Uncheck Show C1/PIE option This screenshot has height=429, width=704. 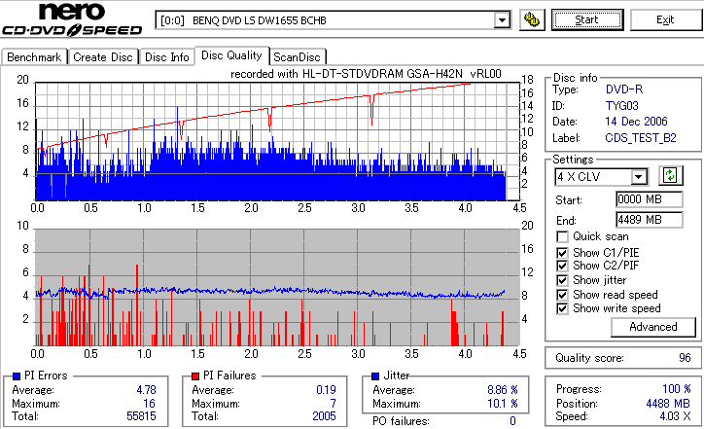[562, 253]
